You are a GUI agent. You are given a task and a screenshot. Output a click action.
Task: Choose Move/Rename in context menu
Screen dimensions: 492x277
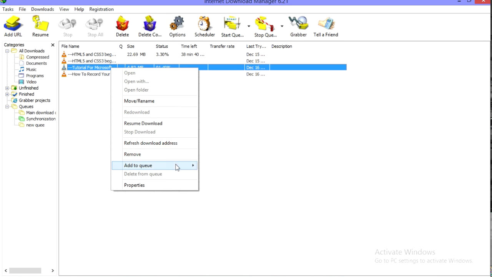point(155,101)
